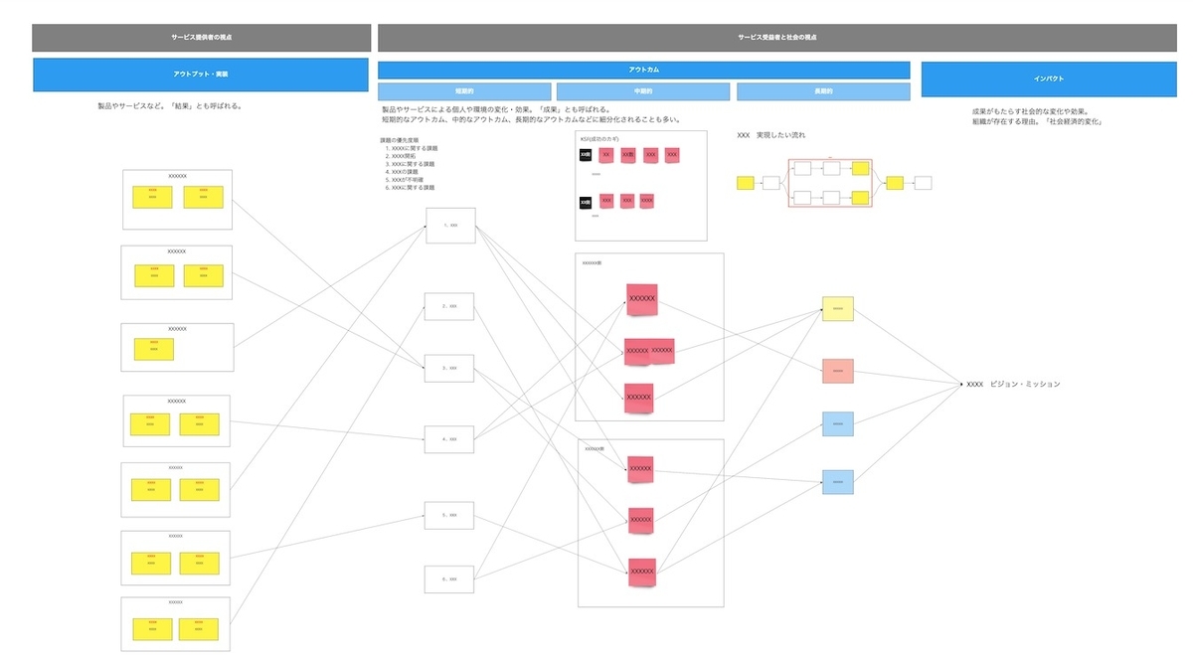This screenshot has width=1193, height=660.
Task: Select the black XX sticky icon in KSF frame
Action: click(586, 154)
